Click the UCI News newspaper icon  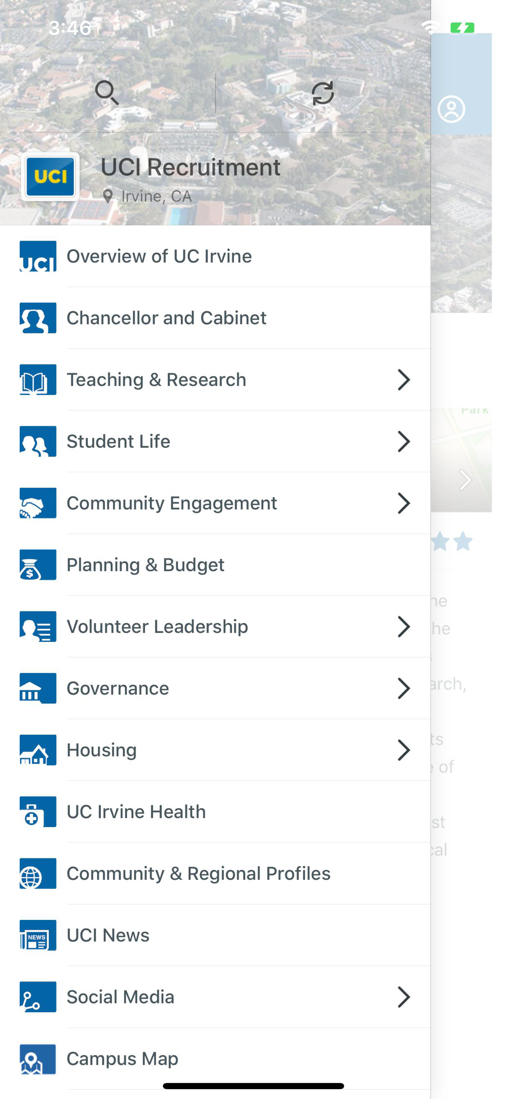pyautogui.click(x=38, y=935)
